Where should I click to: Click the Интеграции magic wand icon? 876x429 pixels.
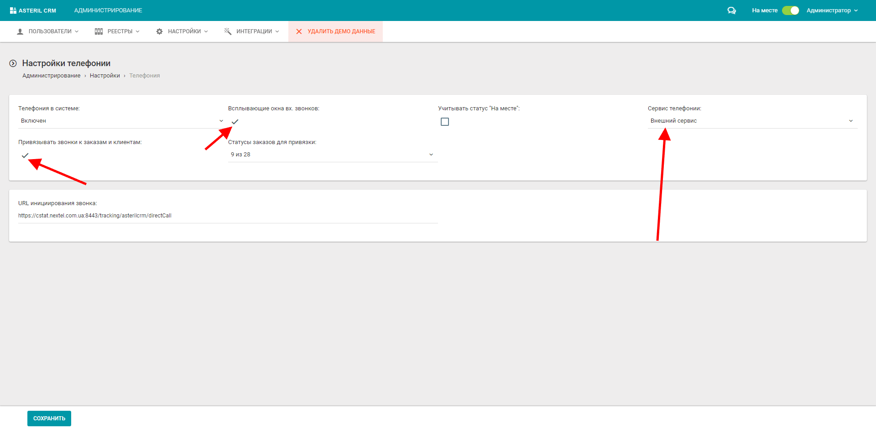click(228, 31)
